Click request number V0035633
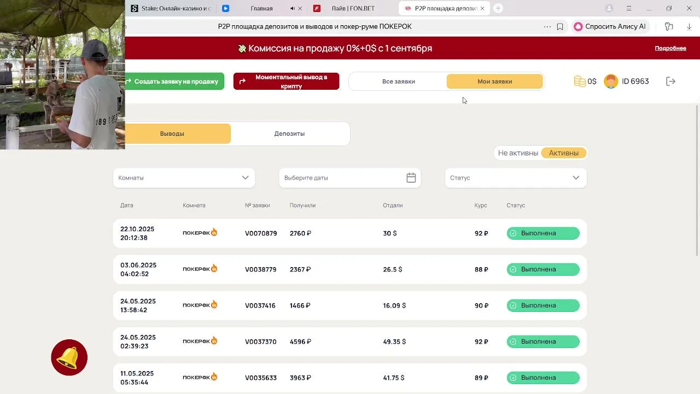The width and height of the screenshot is (700, 394). pyautogui.click(x=260, y=378)
